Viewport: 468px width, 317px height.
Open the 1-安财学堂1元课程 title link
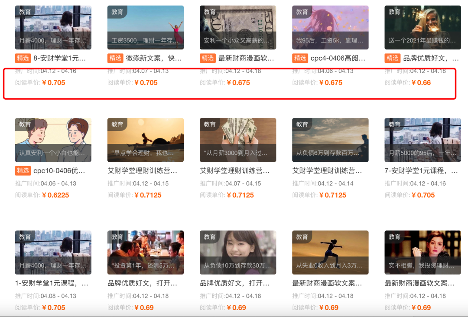point(52,284)
